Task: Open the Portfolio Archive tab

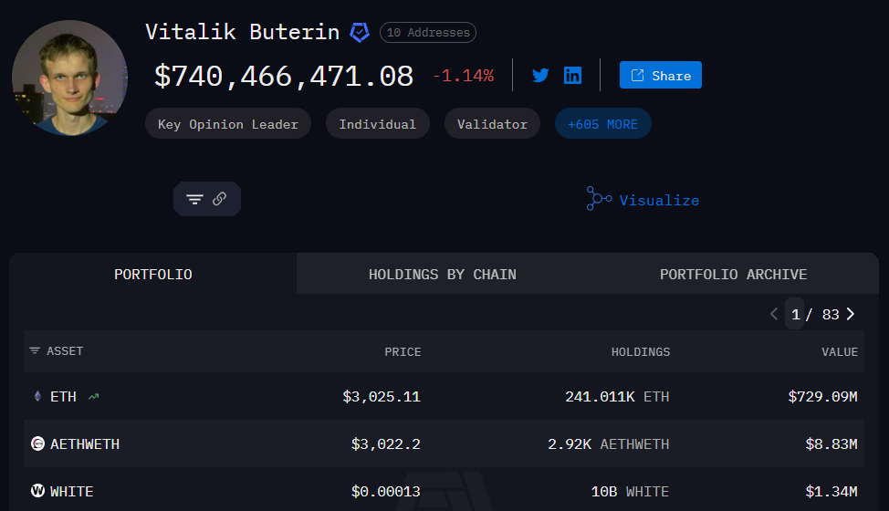Action: coord(733,274)
